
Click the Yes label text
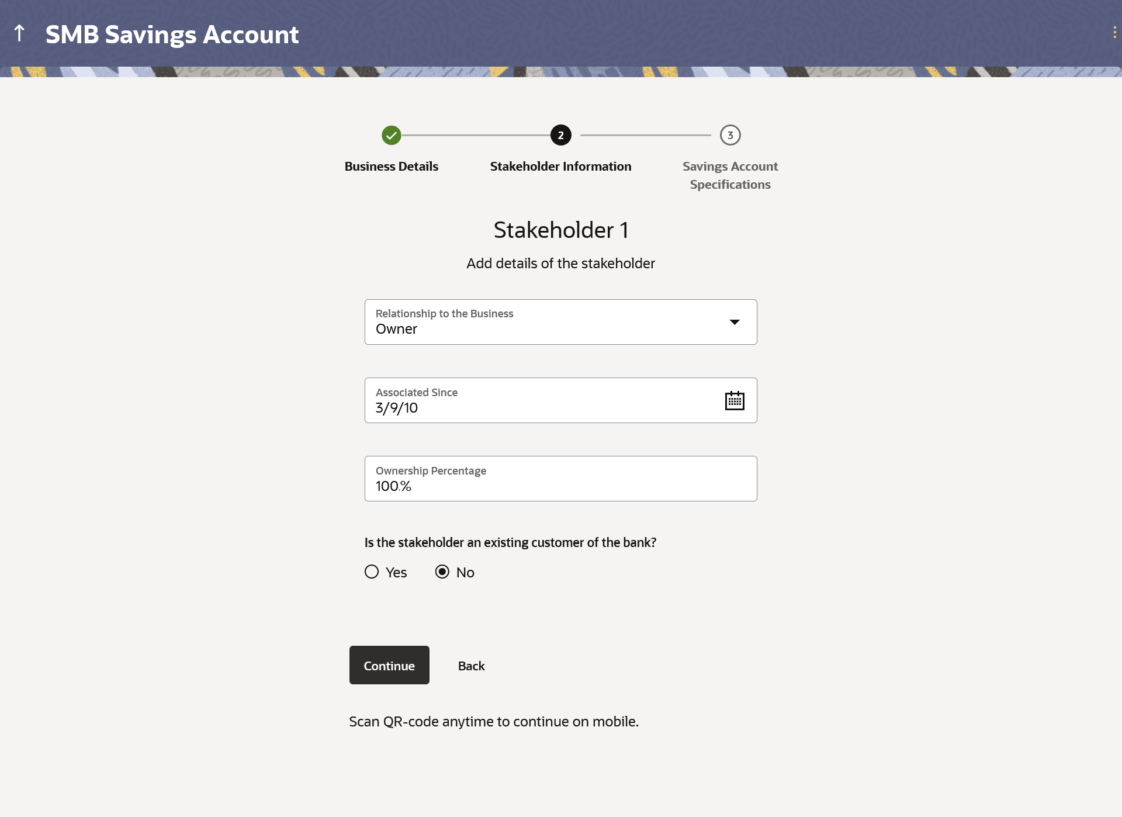(396, 573)
